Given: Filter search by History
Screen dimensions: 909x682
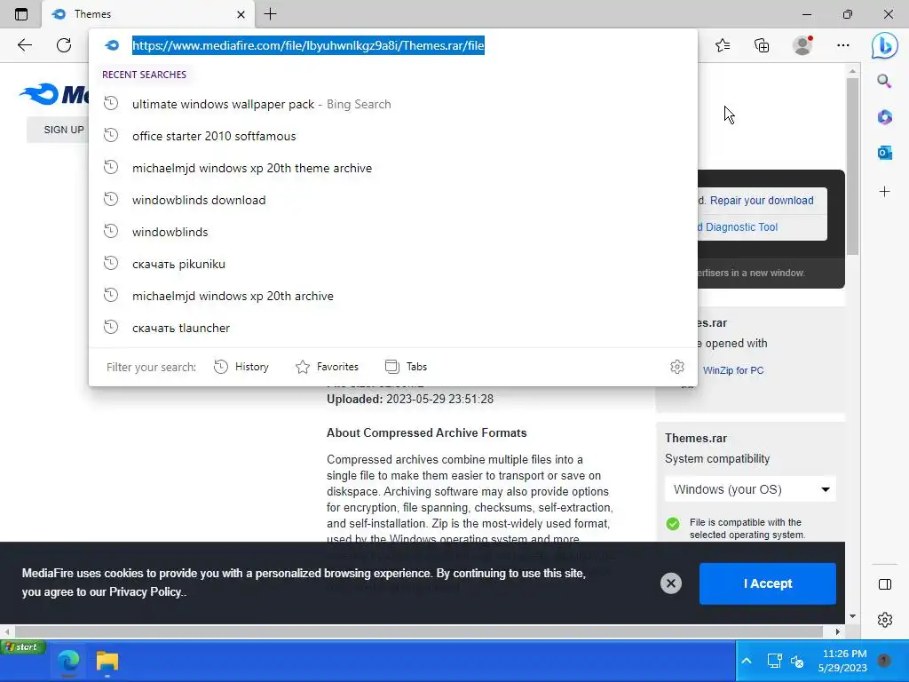Looking at the screenshot, I should click(x=241, y=367).
